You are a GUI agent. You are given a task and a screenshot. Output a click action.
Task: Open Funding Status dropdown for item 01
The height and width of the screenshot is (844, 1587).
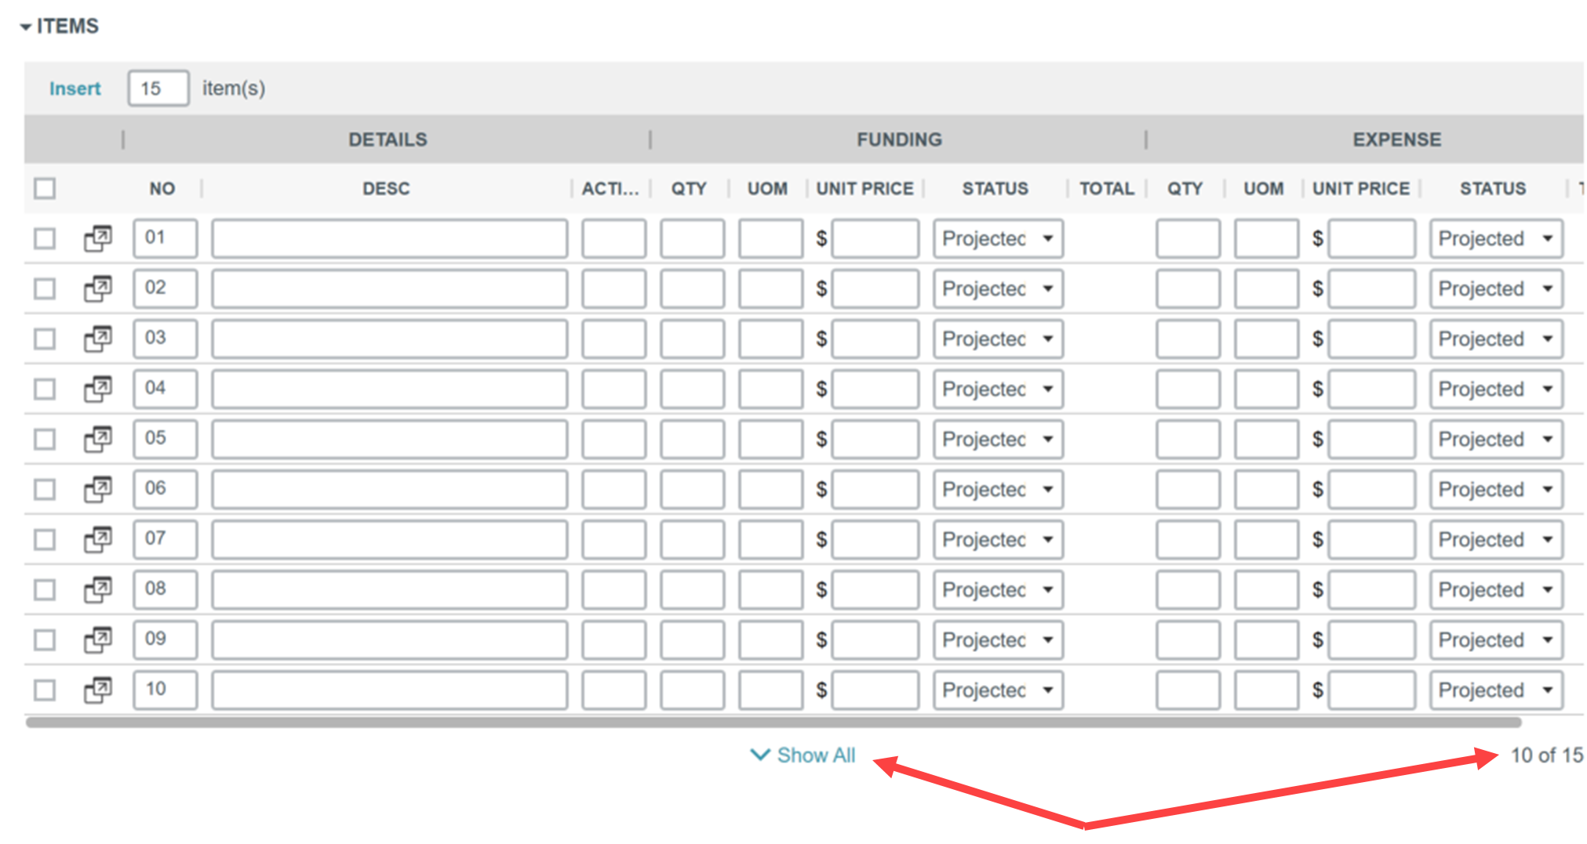[997, 238]
